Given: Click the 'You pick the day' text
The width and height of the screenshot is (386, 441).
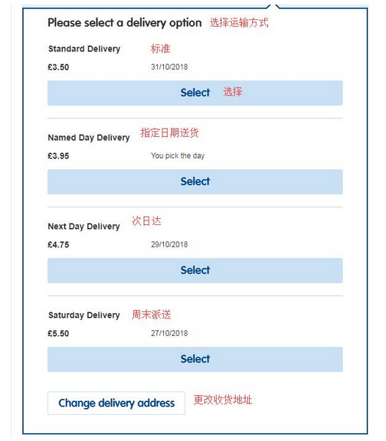Looking at the screenshot, I should (x=178, y=156).
